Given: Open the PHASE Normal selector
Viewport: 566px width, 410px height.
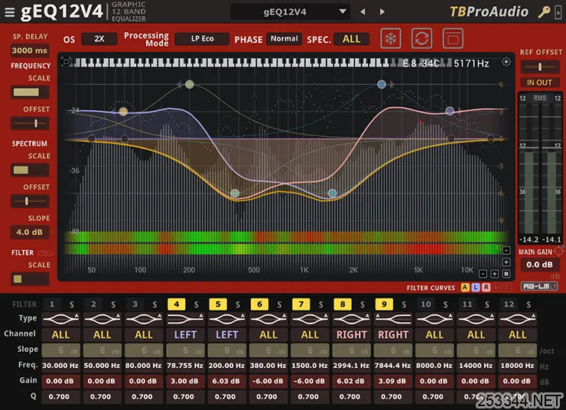Looking at the screenshot, I should click(284, 38).
